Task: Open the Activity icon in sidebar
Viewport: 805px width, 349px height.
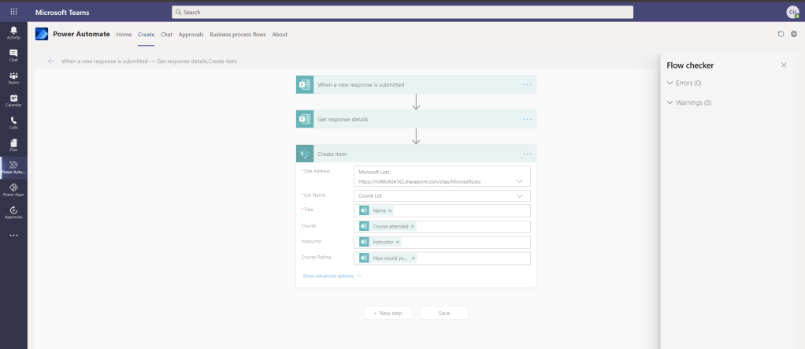Action: pos(13,32)
